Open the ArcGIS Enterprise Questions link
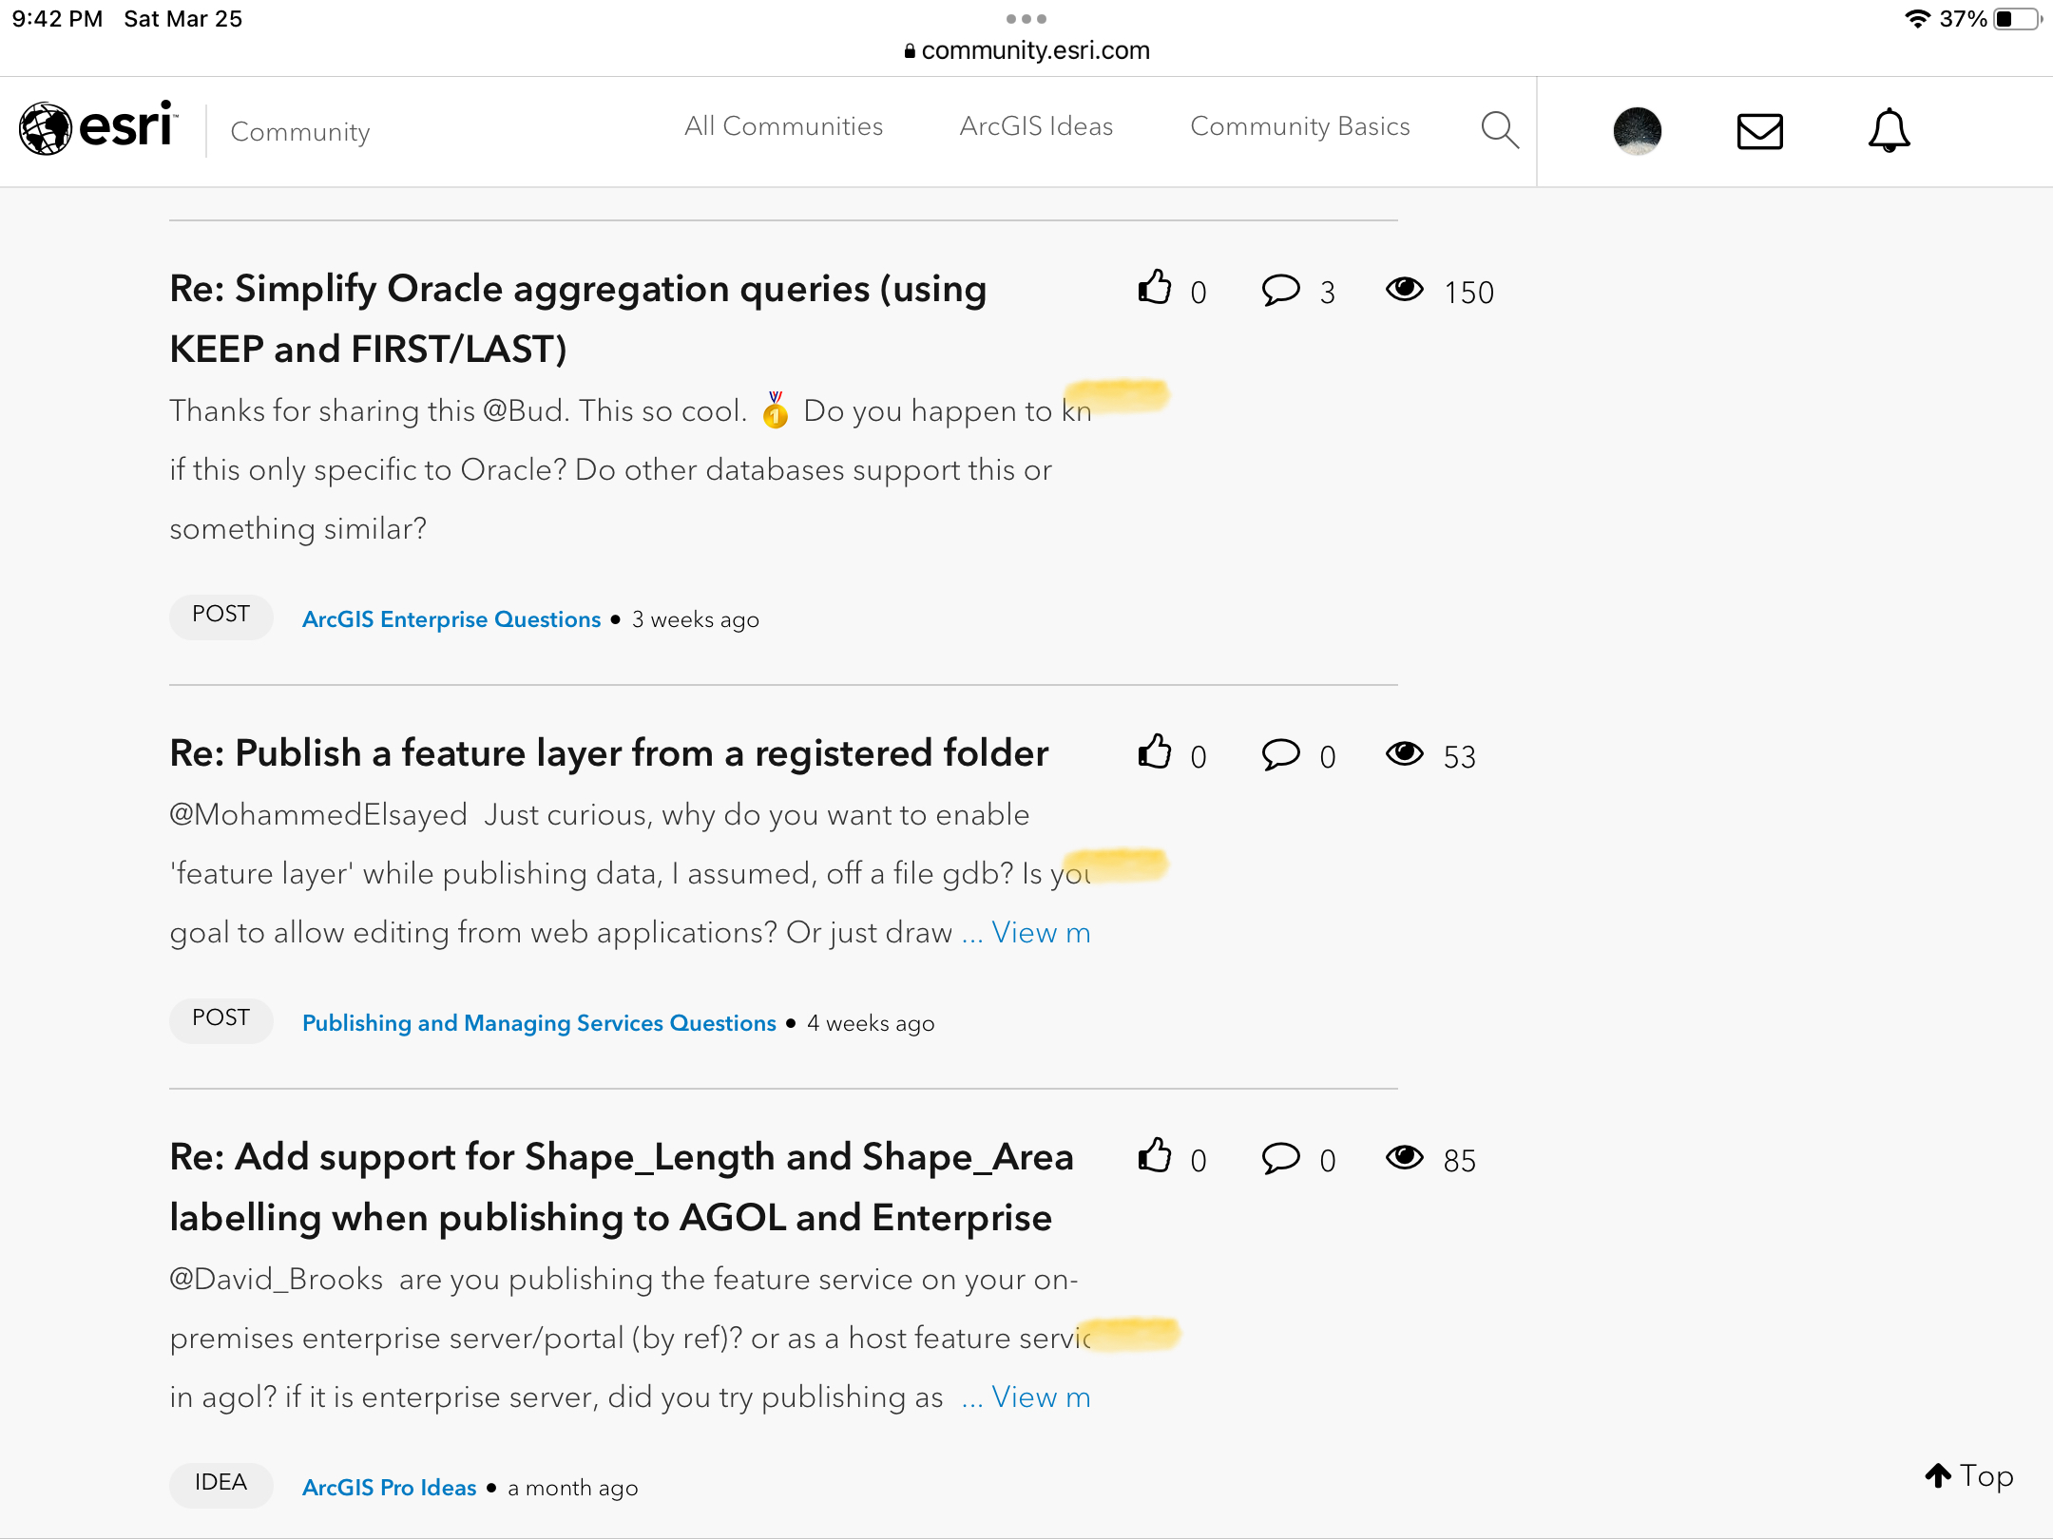The height and width of the screenshot is (1539, 2053). pyautogui.click(x=451, y=619)
